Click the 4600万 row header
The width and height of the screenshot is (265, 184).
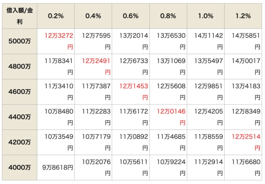[20, 92]
